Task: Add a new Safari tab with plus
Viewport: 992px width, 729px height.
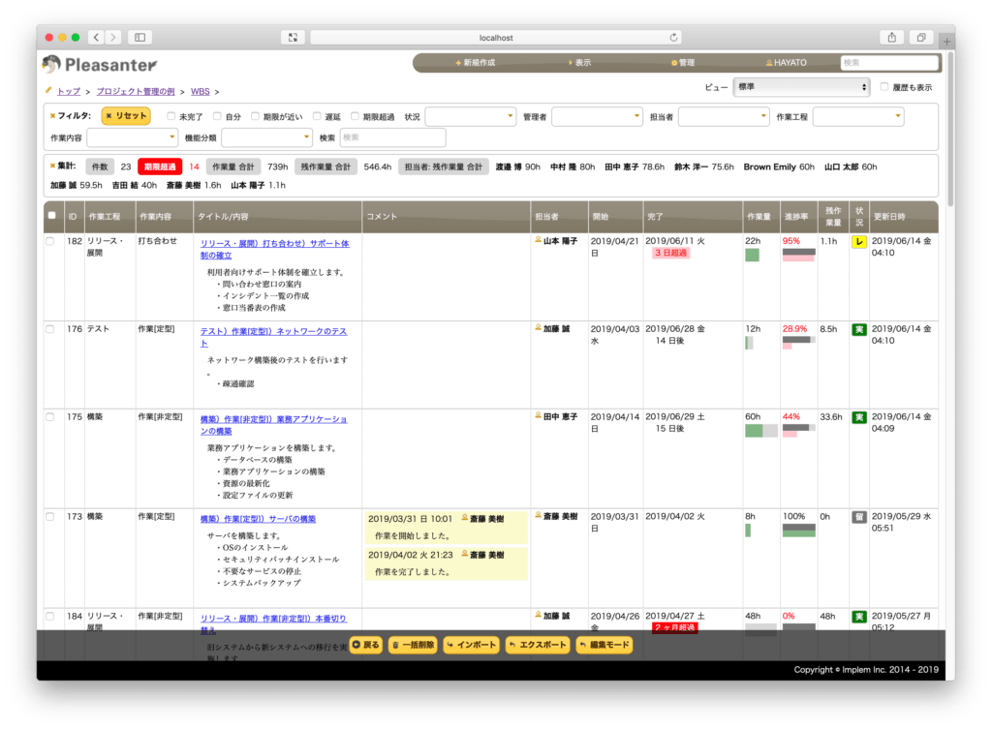Action: tap(946, 41)
